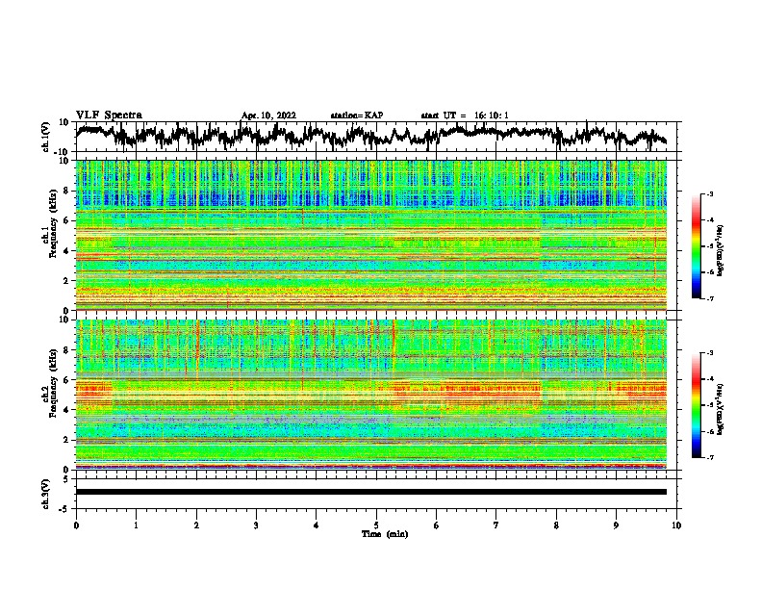
Task: Click the "ch.1(V)" waveform axis label
Action: click(46, 137)
